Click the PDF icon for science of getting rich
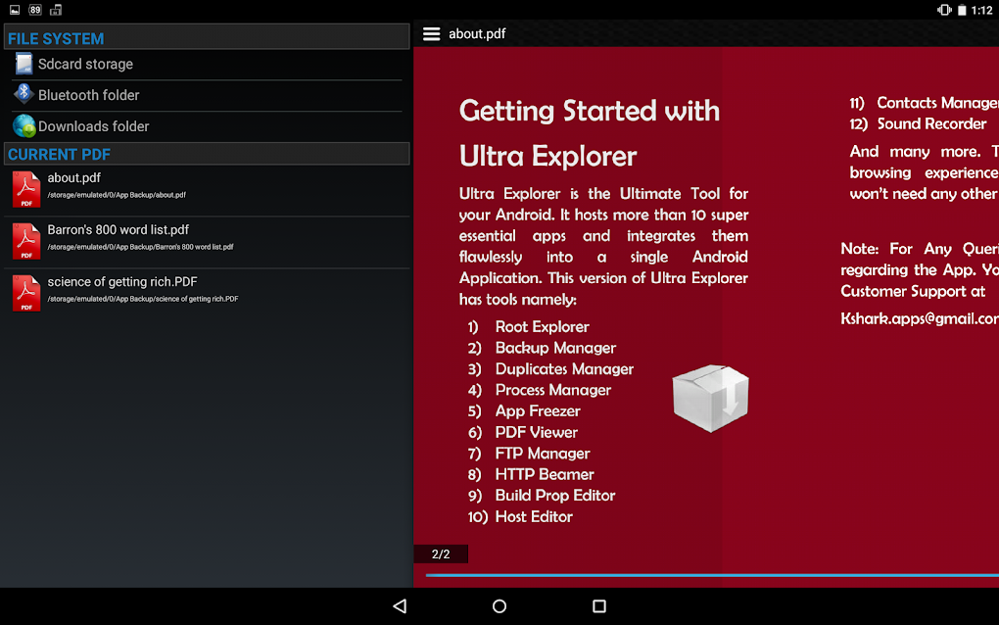 [26, 293]
